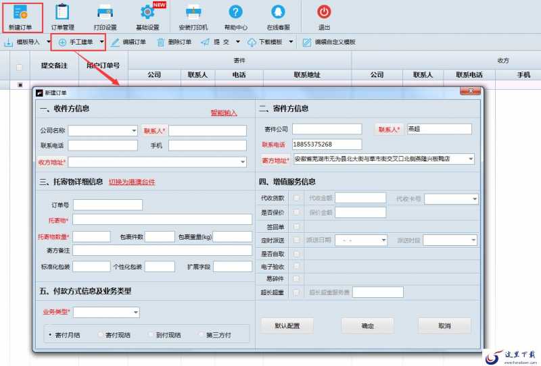Expand the 下载模板 dropdown arrow
This screenshot has width=541, height=366.
pyautogui.click(x=291, y=42)
